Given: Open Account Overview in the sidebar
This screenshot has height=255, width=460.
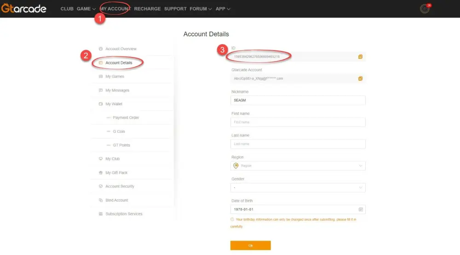Looking at the screenshot, I should 121,49.
